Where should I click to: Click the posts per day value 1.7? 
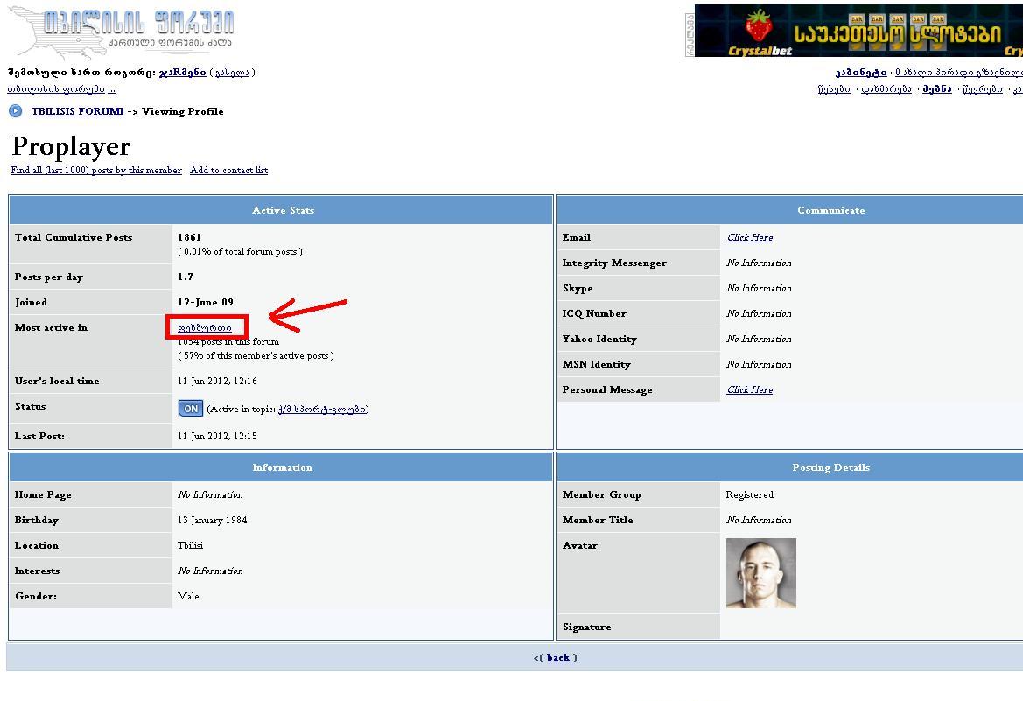(x=186, y=277)
